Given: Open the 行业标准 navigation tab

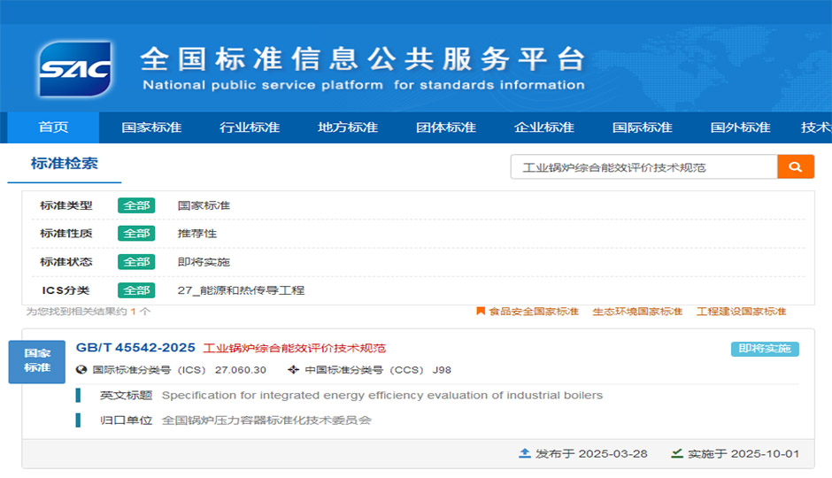Looking at the screenshot, I should pyautogui.click(x=250, y=127).
